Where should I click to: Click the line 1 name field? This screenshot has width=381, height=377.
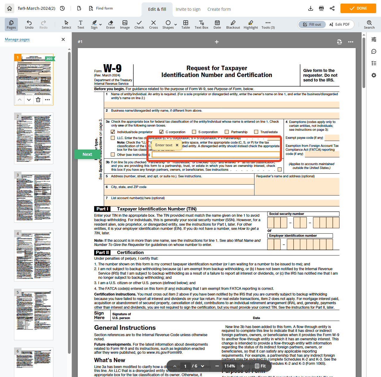pos(222,104)
